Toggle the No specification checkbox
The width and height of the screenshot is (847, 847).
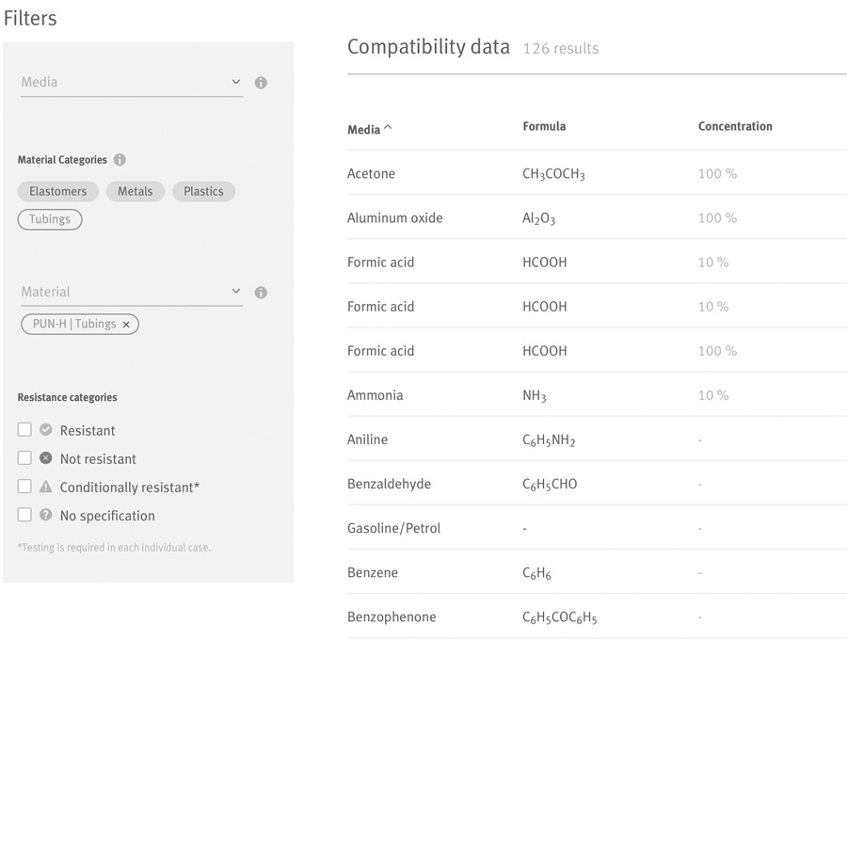pos(24,515)
